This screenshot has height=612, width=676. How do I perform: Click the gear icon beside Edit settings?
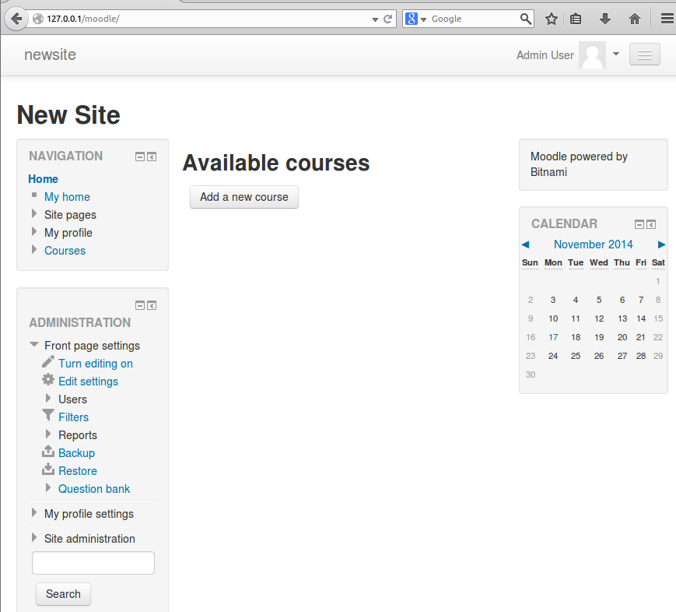point(48,380)
